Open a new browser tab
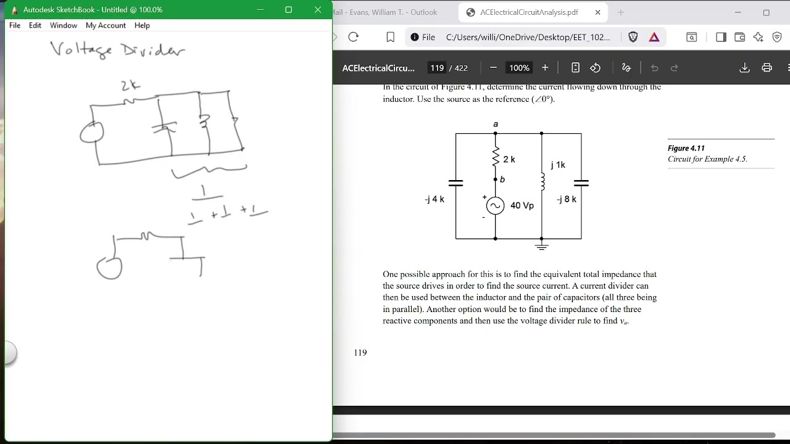 tap(621, 12)
